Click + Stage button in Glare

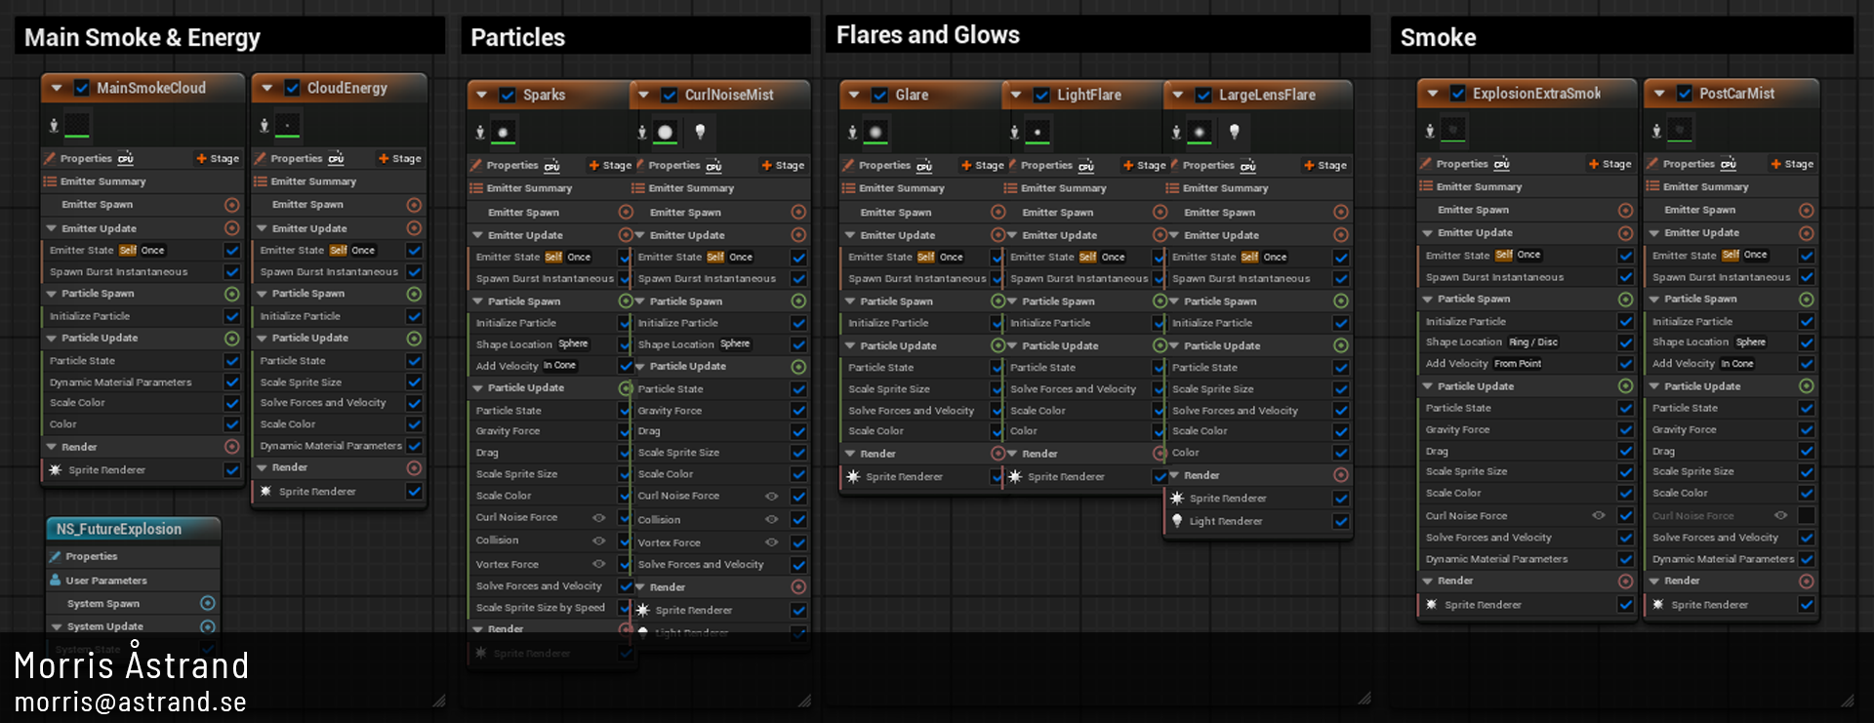tap(982, 166)
